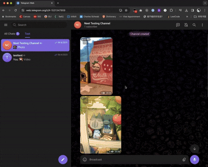Expand the hidden bookmarks chevron
Viewport: 208px width, 167px height.
[x=187, y=16]
